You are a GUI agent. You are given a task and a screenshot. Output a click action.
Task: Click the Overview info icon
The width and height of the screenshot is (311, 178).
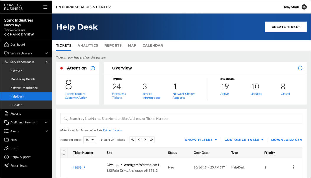[300, 68]
